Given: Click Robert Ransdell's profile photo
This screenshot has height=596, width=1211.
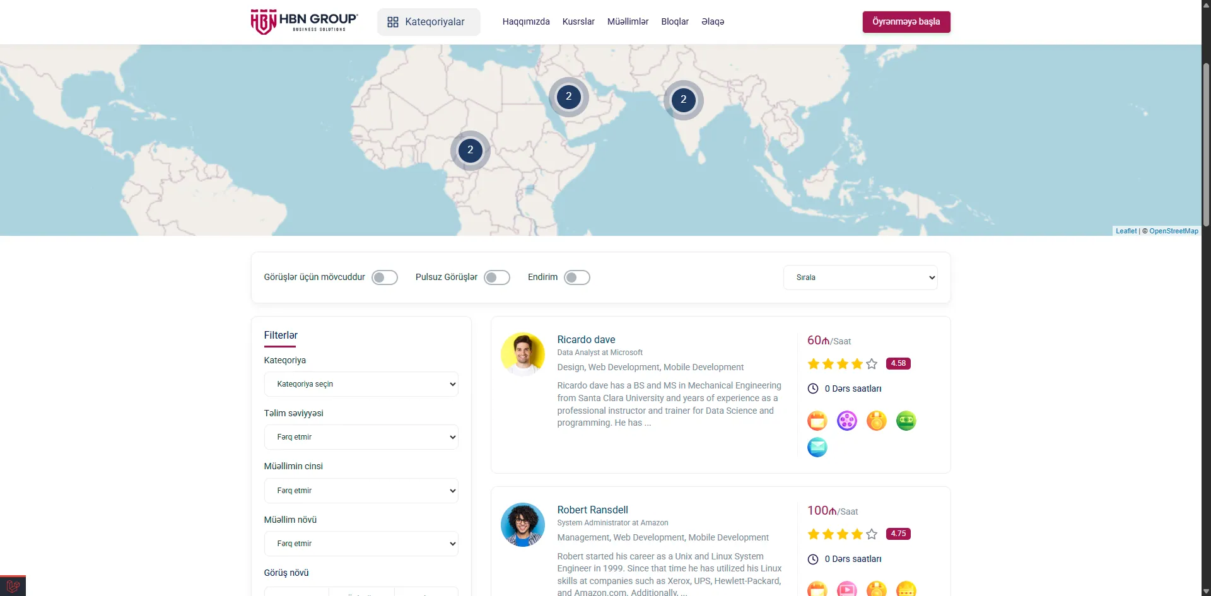Looking at the screenshot, I should pyautogui.click(x=523, y=525).
